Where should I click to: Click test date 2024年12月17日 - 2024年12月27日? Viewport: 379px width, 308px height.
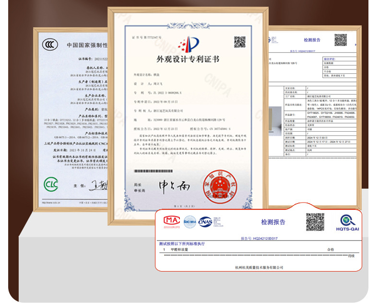329,142
